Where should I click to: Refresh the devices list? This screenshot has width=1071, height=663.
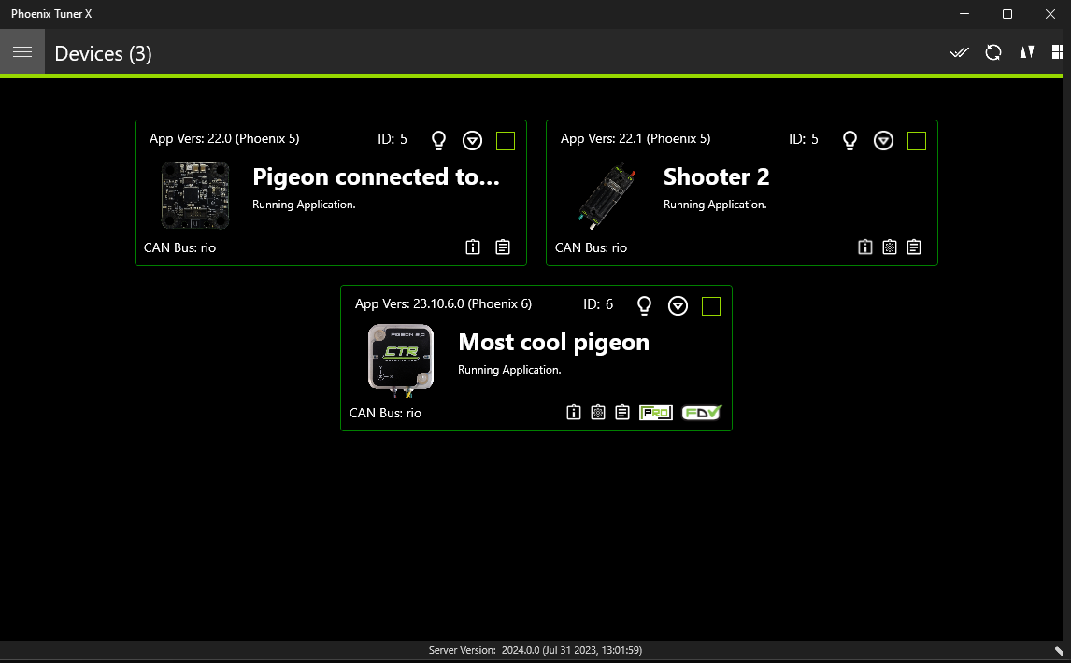993,52
